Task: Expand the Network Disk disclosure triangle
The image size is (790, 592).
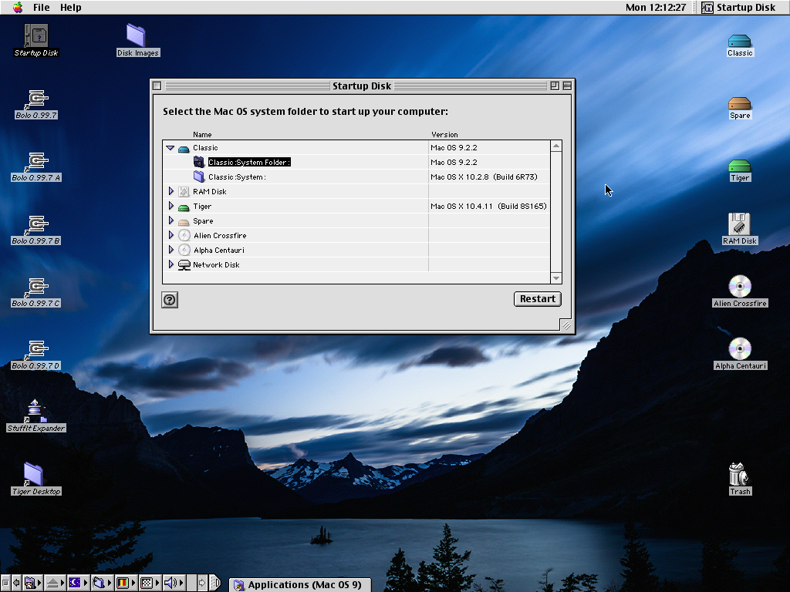Action: tap(171, 265)
